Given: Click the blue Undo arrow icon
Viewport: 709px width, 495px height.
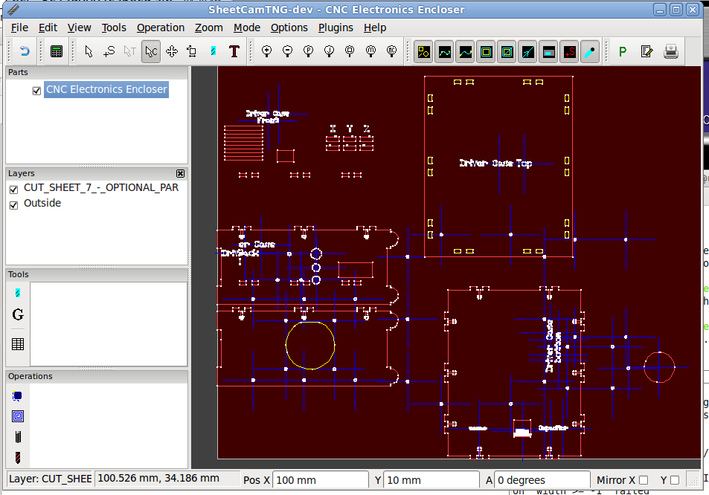Looking at the screenshot, I should pyautogui.click(x=25, y=51).
